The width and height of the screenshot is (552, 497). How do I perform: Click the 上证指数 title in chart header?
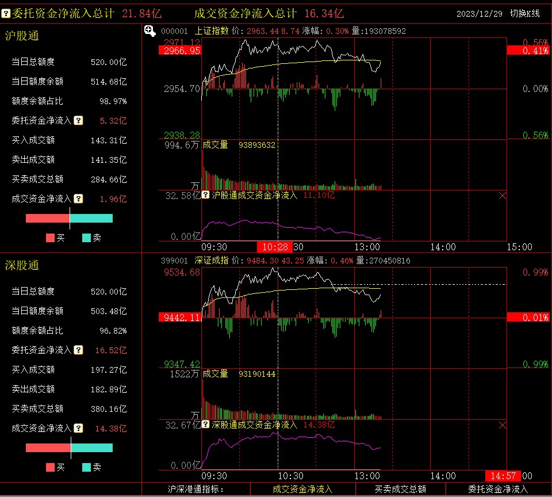click(212, 31)
